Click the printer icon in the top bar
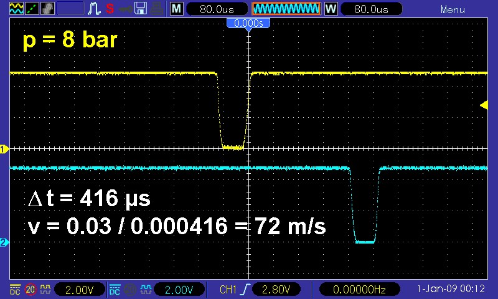Image resolution: width=498 pixels, height=299 pixels. click(x=157, y=9)
